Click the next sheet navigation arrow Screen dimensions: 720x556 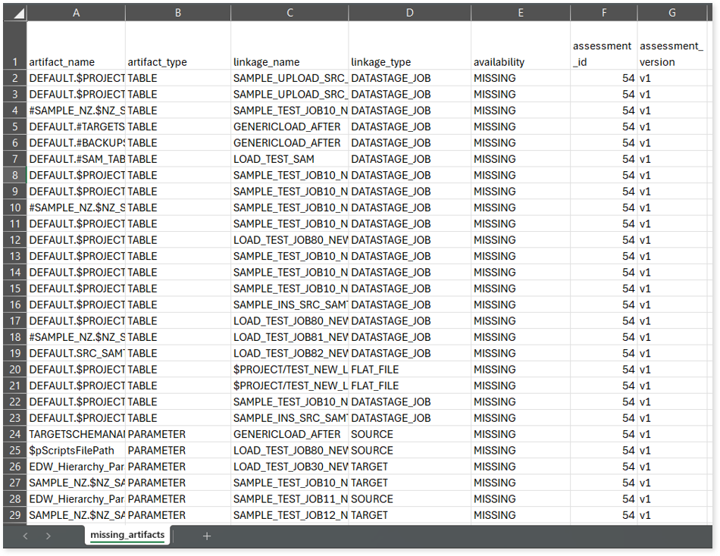(49, 536)
